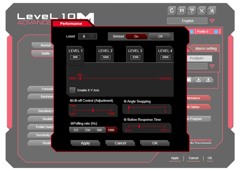The image size is (242, 171).
Task: Click the Angle Snapping slider handle
Action: point(129,107)
